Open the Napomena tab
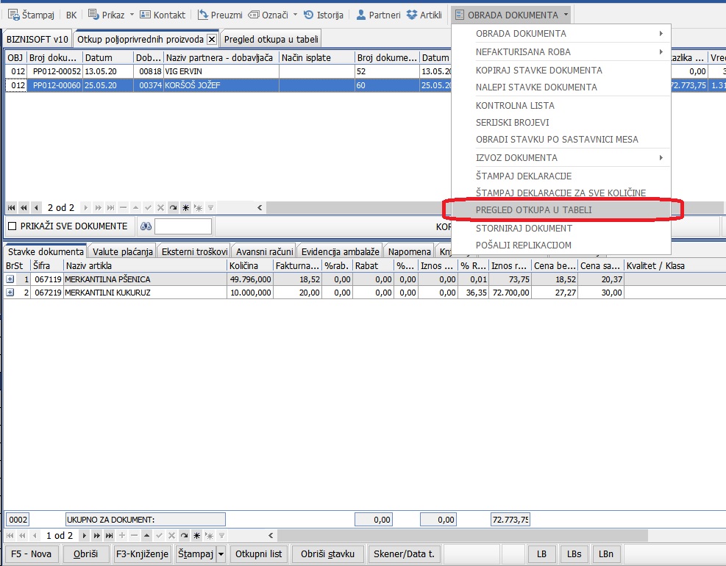 click(409, 252)
